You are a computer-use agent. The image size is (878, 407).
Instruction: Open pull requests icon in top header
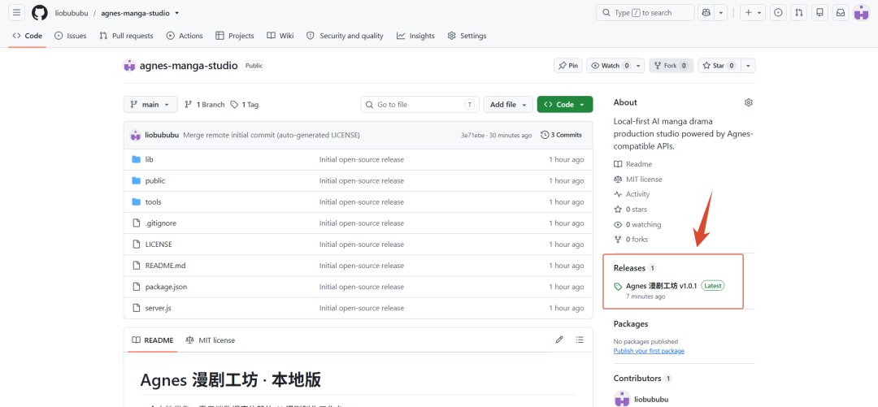point(798,12)
